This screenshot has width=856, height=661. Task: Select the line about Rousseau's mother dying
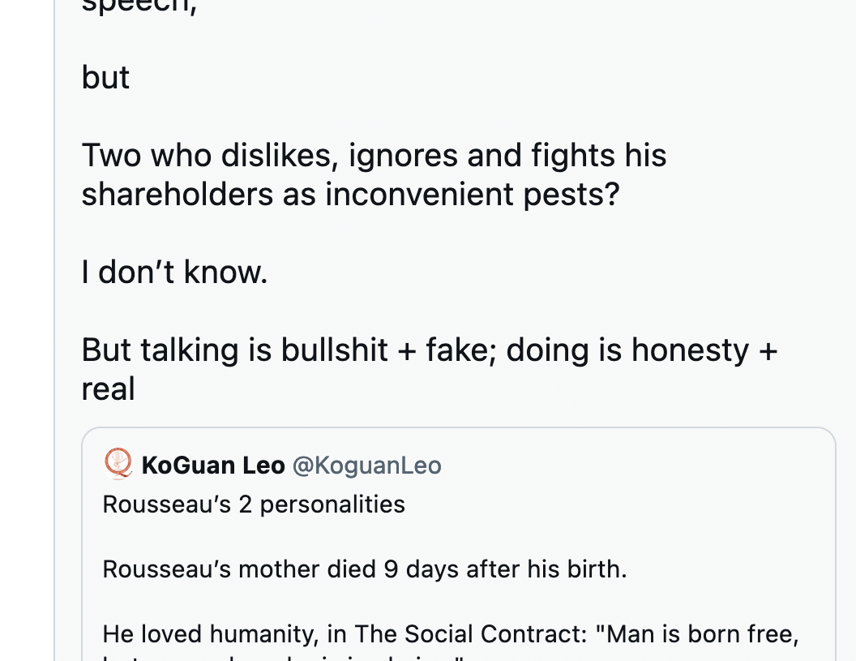(365, 569)
